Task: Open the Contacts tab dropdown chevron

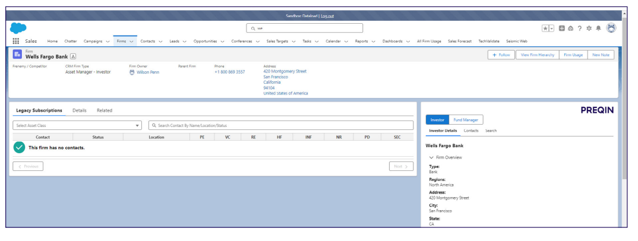Action: point(160,42)
